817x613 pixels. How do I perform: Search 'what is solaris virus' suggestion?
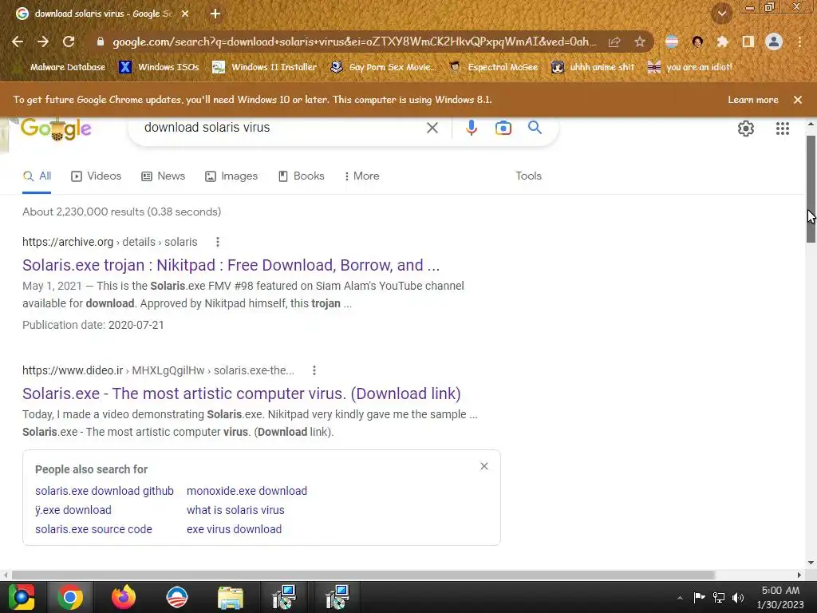click(235, 510)
